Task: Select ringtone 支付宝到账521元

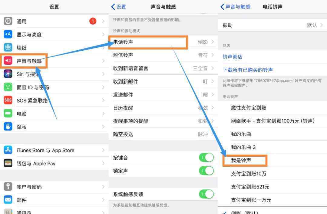Action: [x=272, y=187]
